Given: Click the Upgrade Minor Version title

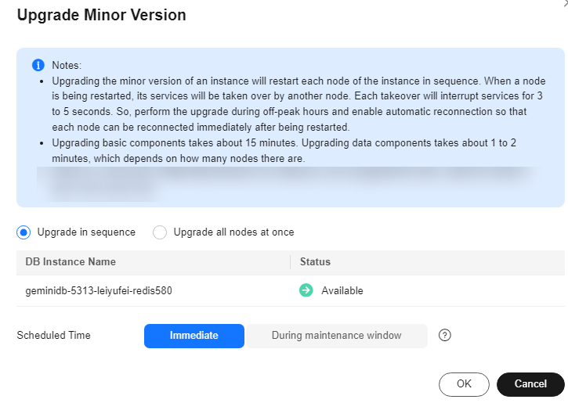Looking at the screenshot, I should [x=101, y=15].
